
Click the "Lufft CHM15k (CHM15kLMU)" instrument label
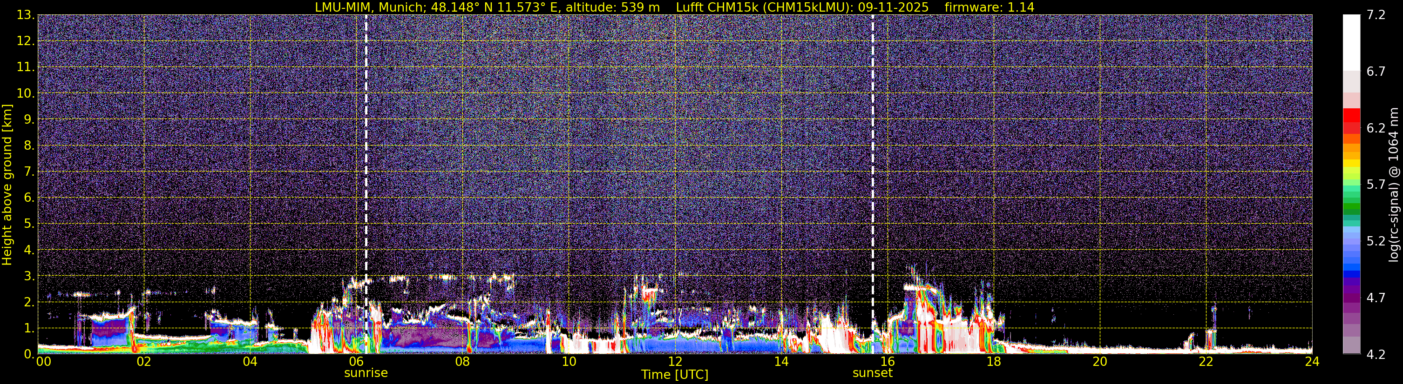pyautogui.click(x=765, y=7)
